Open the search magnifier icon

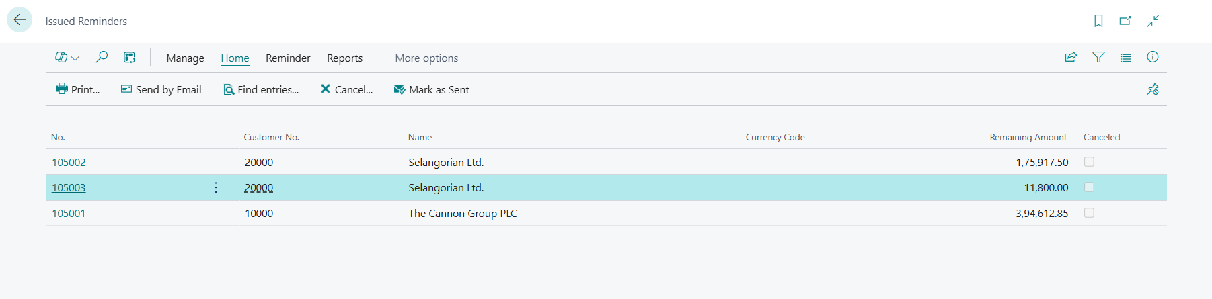102,57
